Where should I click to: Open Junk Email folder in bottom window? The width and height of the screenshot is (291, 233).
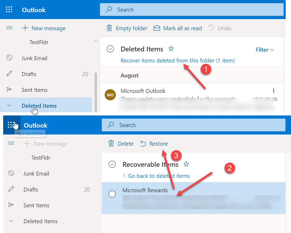[x=36, y=173]
